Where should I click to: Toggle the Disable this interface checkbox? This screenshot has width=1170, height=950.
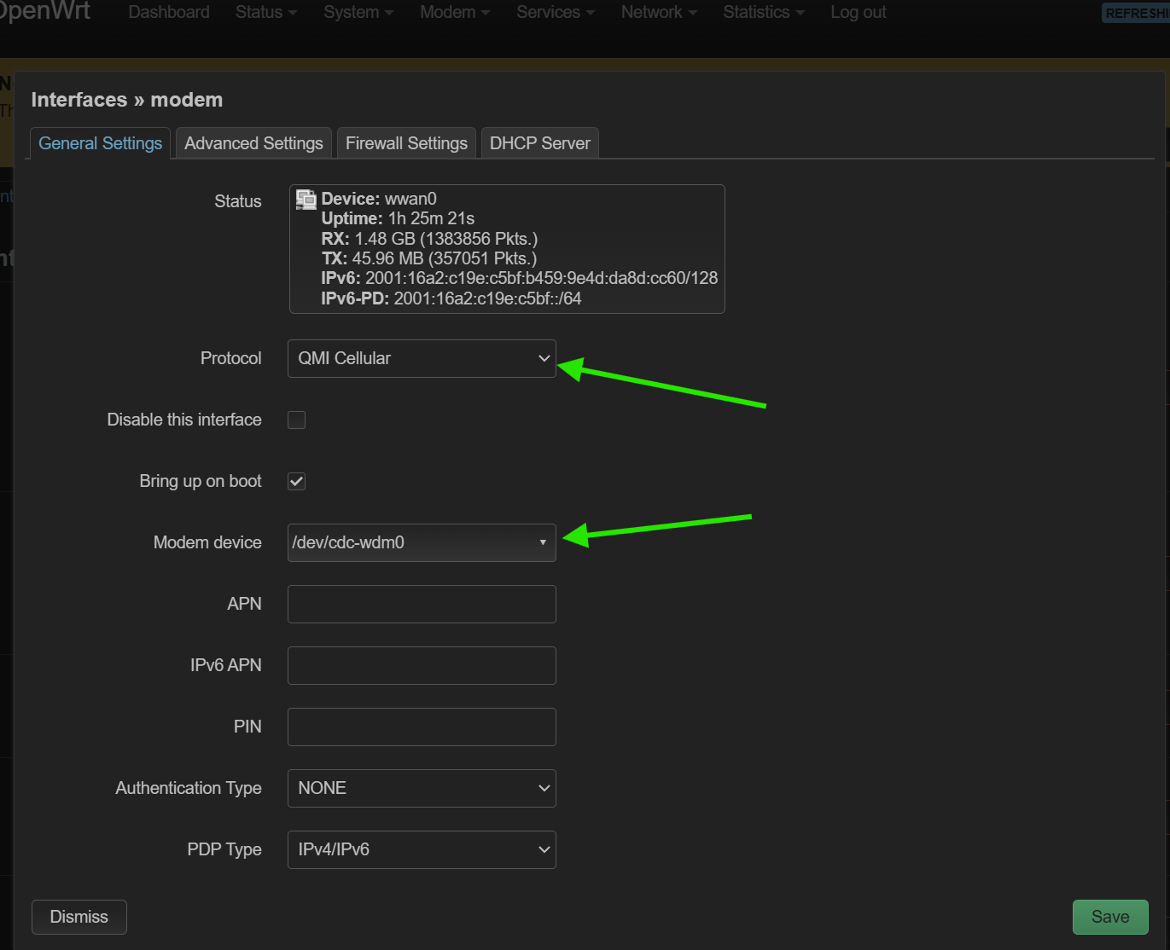[296, 420]
